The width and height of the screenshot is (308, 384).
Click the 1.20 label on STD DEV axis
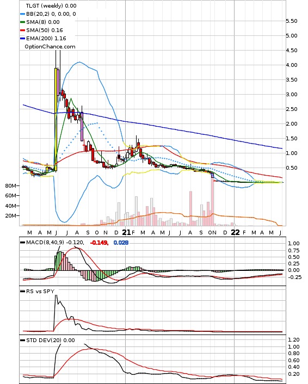[294, 340]
